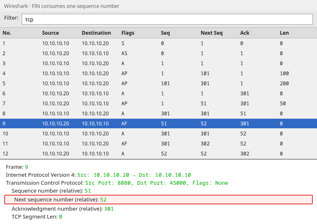Click the Frame: 9 detail line
The image size is (317, 224).
[17, 167]
